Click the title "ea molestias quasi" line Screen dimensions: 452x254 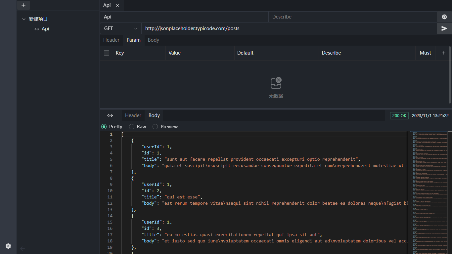tap(232, 235)
